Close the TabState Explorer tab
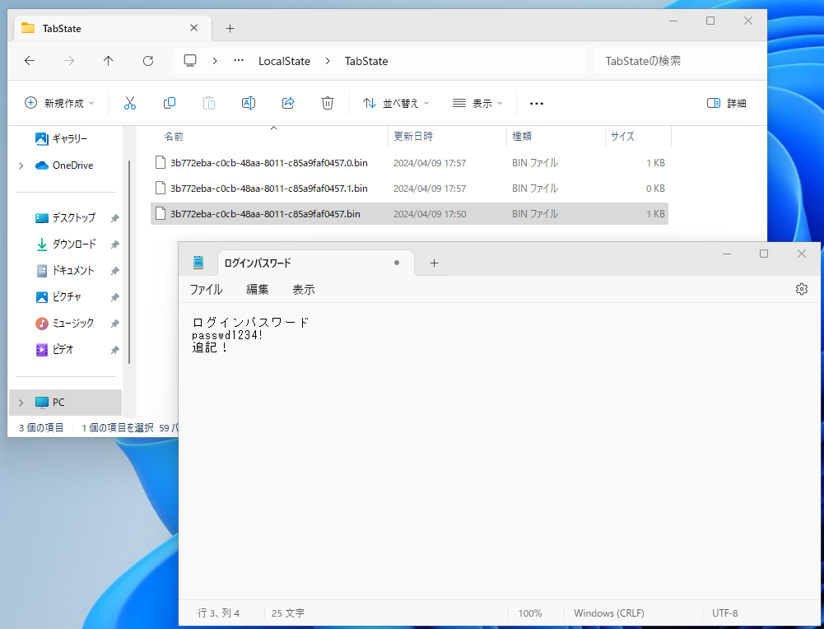The width and height of the screenshot is (824, 629). point(194,28)
